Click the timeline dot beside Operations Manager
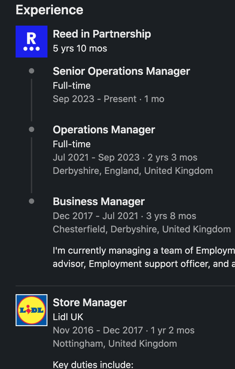 (32, 129)
